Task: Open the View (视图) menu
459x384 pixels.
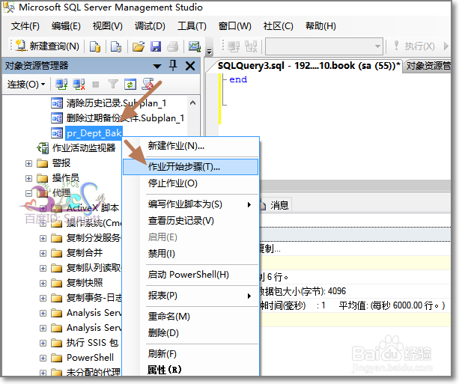Action: pyautogui.click(x=107, y=26)
